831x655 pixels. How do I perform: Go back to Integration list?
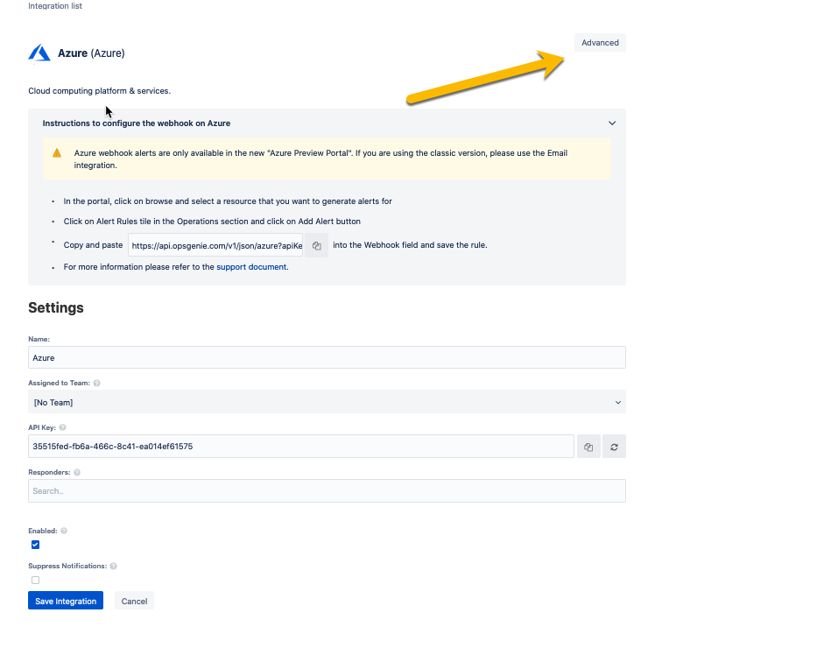point(55,6)
